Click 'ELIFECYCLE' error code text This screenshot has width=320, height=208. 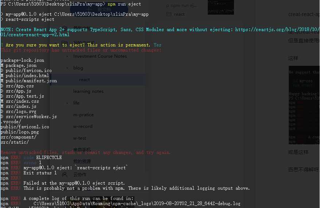coord(49,158)
